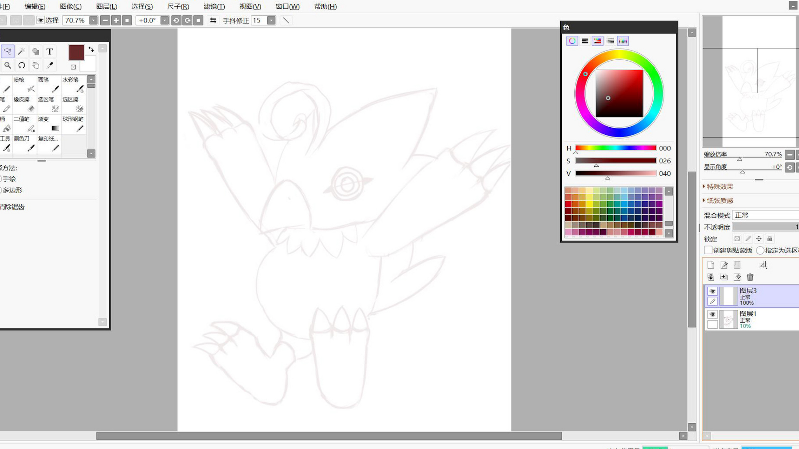The image size is (799, 449).
Task: Toggle the transparent color icon
Action: point(73,67)
